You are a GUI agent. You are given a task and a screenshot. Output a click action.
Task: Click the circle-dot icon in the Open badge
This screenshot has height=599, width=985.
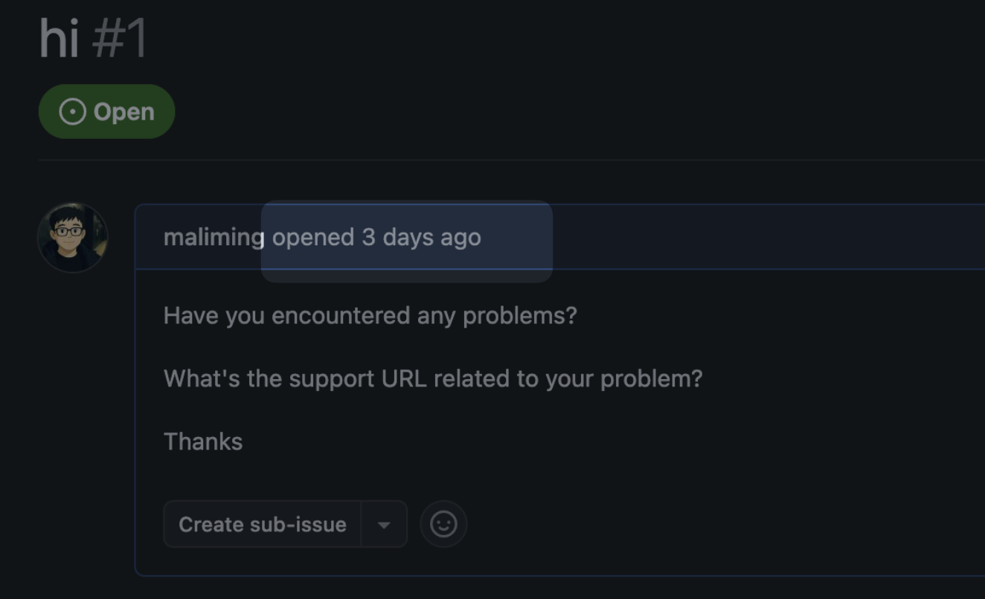[72, 112]
